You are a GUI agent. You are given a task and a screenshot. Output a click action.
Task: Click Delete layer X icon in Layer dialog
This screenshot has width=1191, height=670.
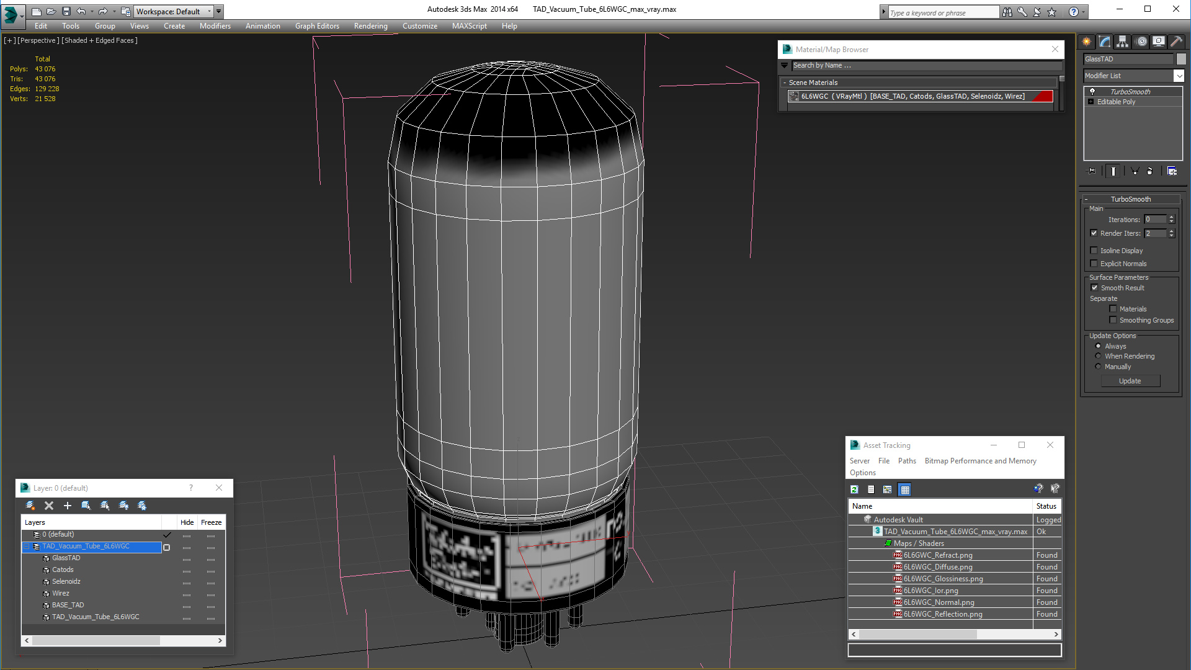coord(49,506)
